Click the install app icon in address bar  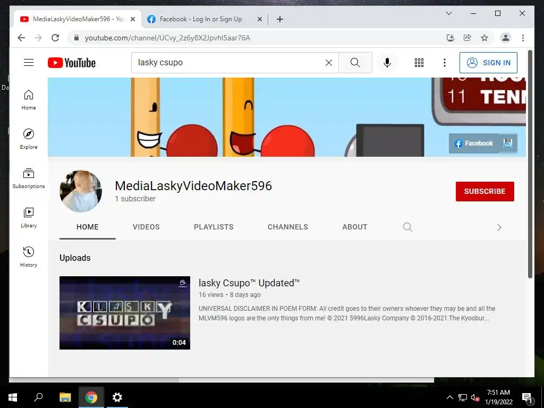(450, 38)
